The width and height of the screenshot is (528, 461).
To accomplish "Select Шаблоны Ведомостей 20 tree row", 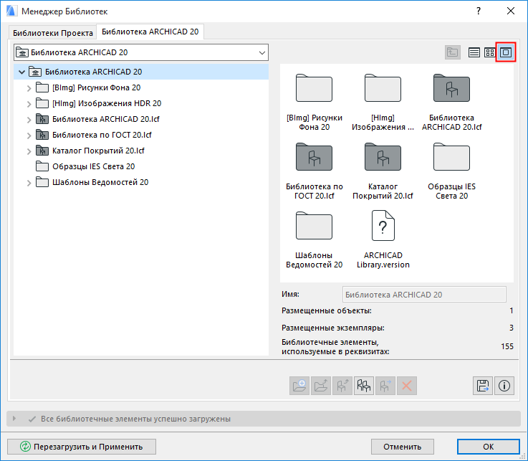I will (x=141, y=182).
